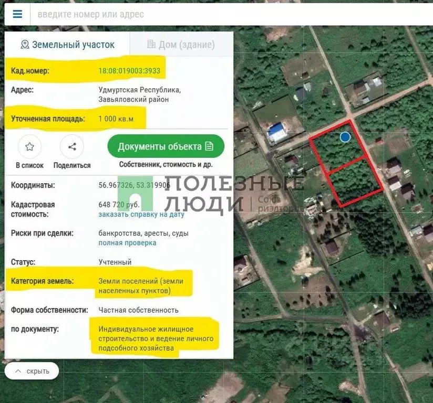Switch to the Земельный участок tab
Viewport: 433px width, 403px height.
coord(67,45)
